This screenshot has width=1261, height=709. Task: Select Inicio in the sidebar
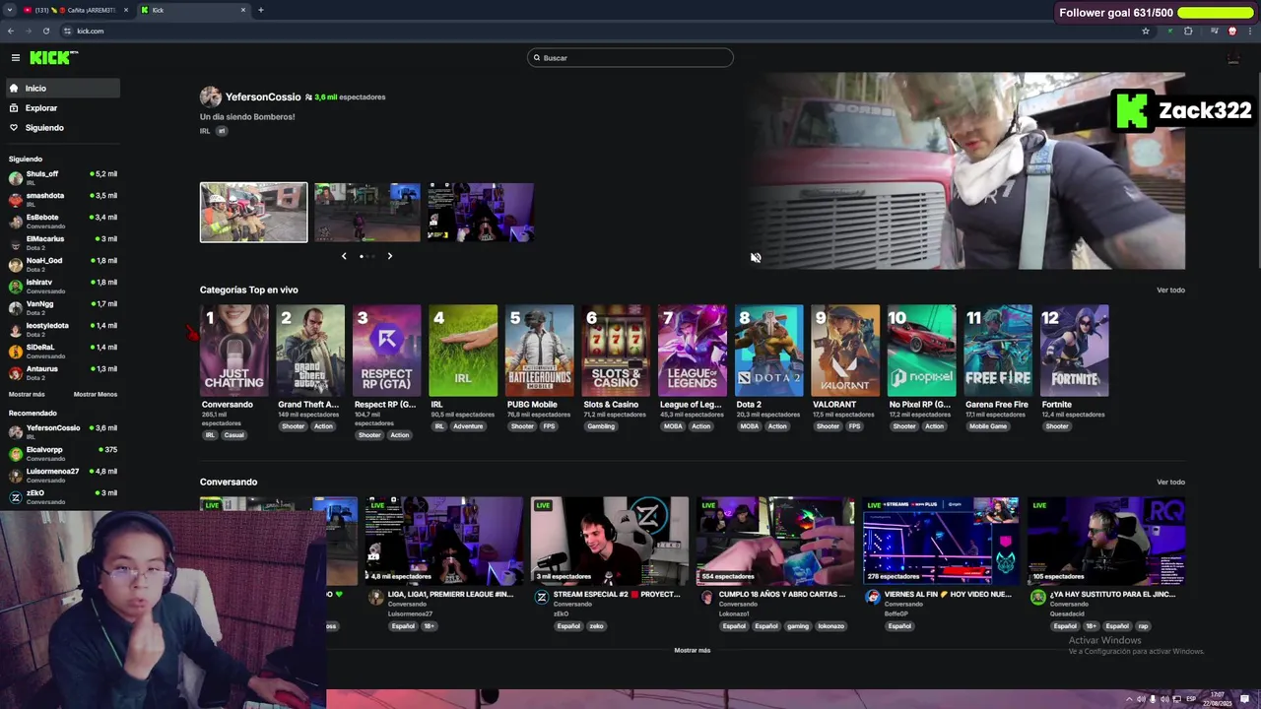(x=63, y=89)
